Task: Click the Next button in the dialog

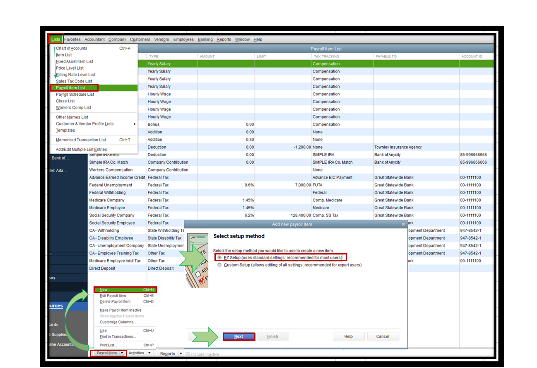Action: click(239, 337)
